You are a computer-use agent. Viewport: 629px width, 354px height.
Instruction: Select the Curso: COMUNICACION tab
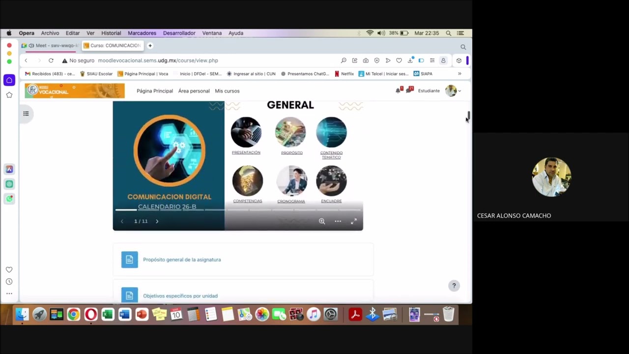click(112, 45)
